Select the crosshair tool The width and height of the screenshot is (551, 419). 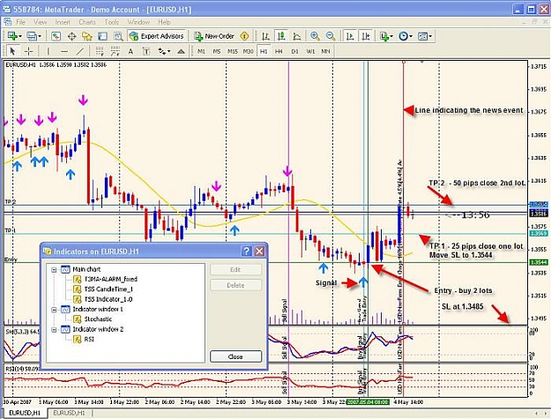[x=28, y=52]
